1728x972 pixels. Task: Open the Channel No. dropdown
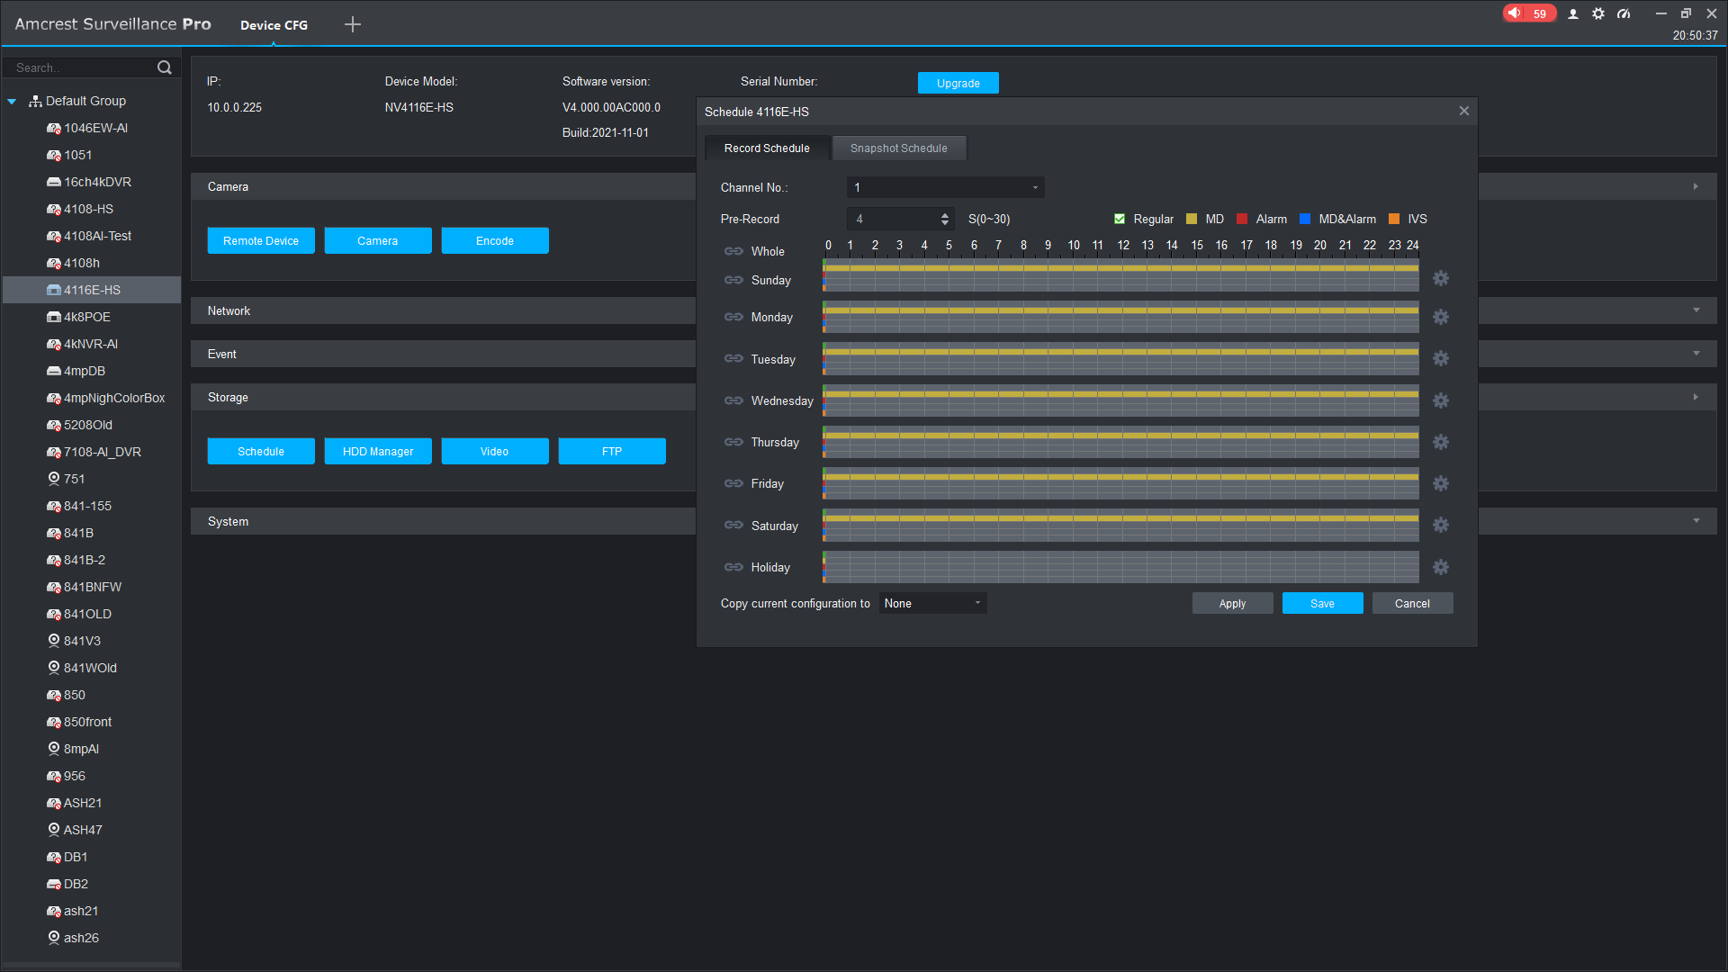point(946,187)
